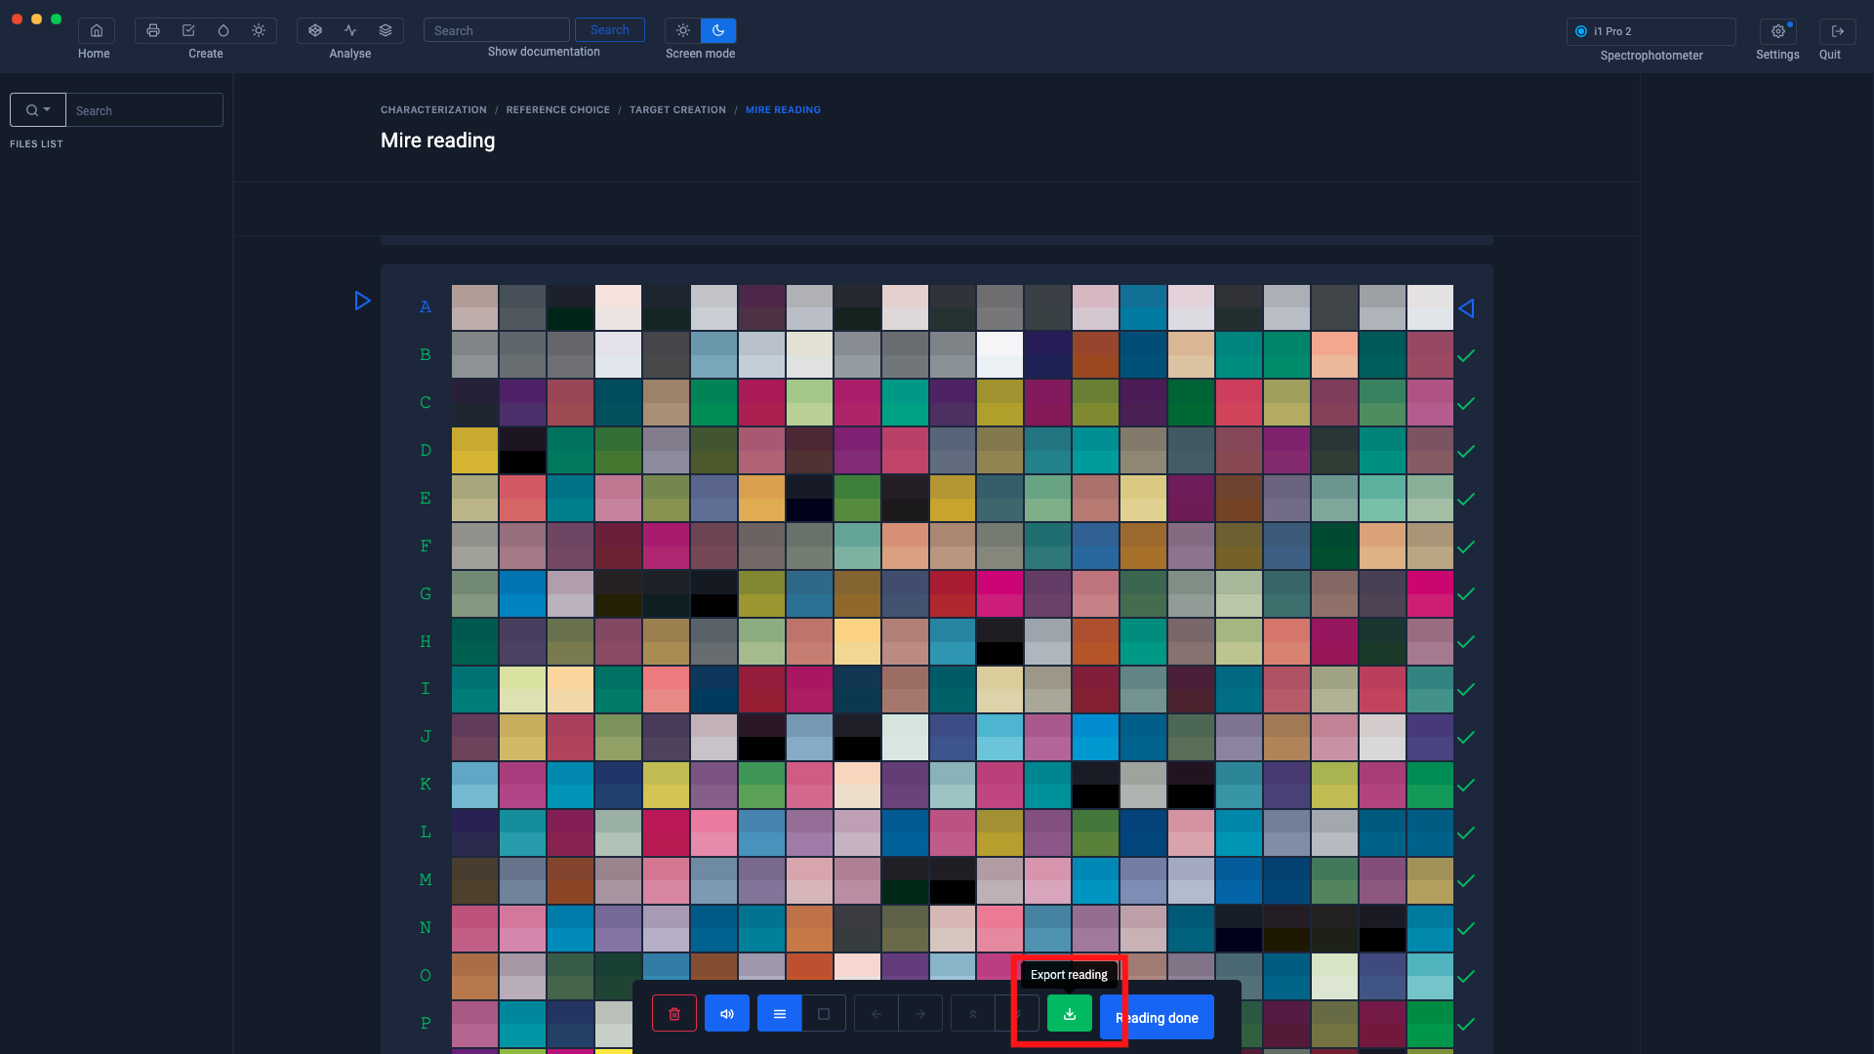Select strip reading mode with lines icon
This screenshot has height=1054, width=1874.
(x=780, y=1013)
